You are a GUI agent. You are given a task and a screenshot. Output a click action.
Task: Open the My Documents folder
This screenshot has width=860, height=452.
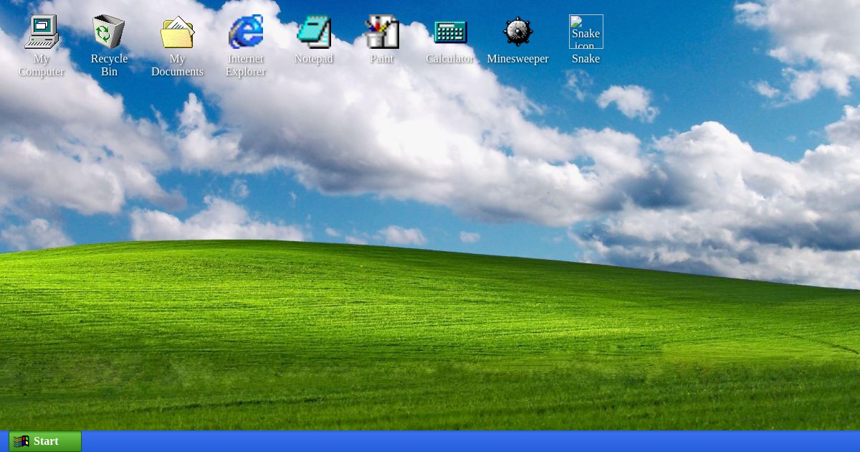tap(177, 32)
